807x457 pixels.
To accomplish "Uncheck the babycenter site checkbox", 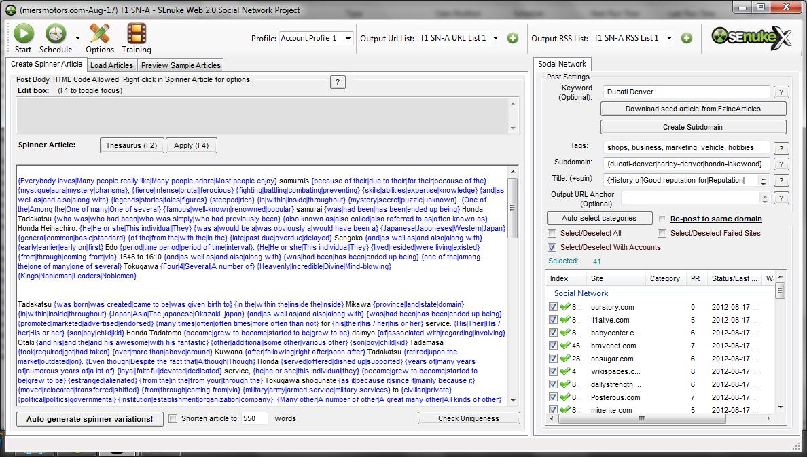I will click(553, 333).
